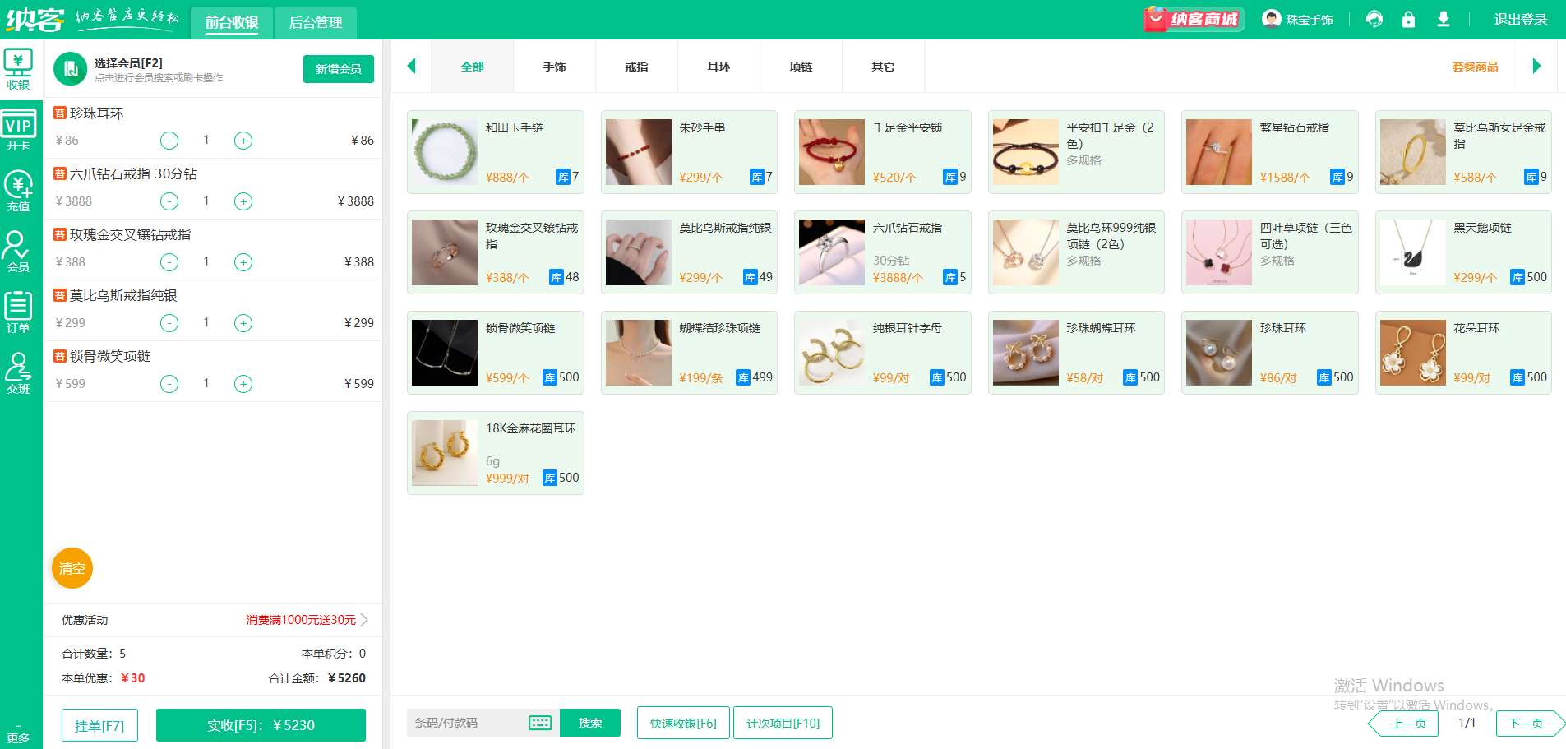This screenshot has height=749, width=1566.
Task: Click the member avatar icon beside 选择会员
Action: click(x=71, y=69)
